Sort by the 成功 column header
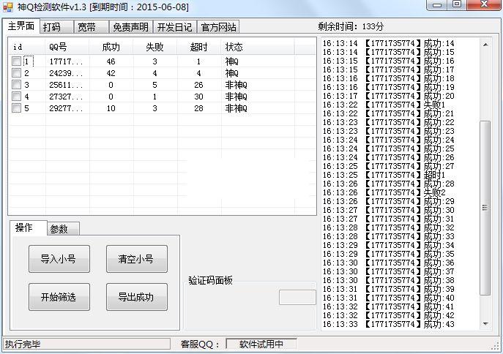The width and height of the screenshot is (503, 354). [110, 47]
